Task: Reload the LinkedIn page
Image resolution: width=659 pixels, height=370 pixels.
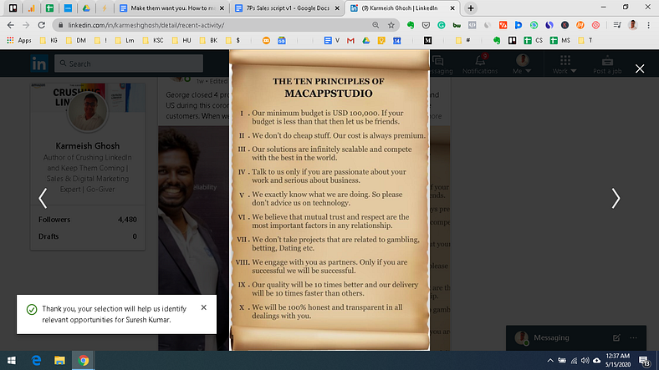Action: [x=41, y=25]
